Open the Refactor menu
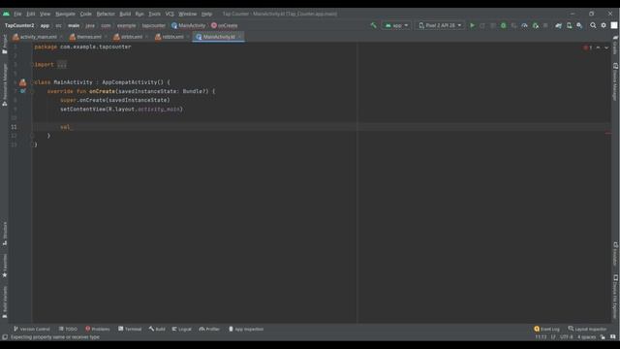 coord(106,14)
